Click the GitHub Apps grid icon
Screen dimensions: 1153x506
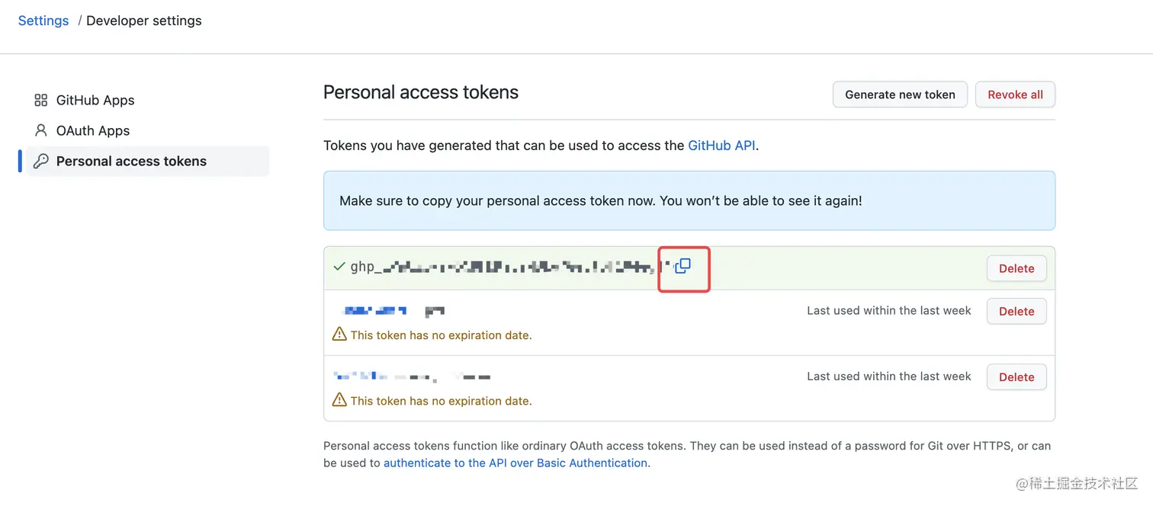pos(41,101)
